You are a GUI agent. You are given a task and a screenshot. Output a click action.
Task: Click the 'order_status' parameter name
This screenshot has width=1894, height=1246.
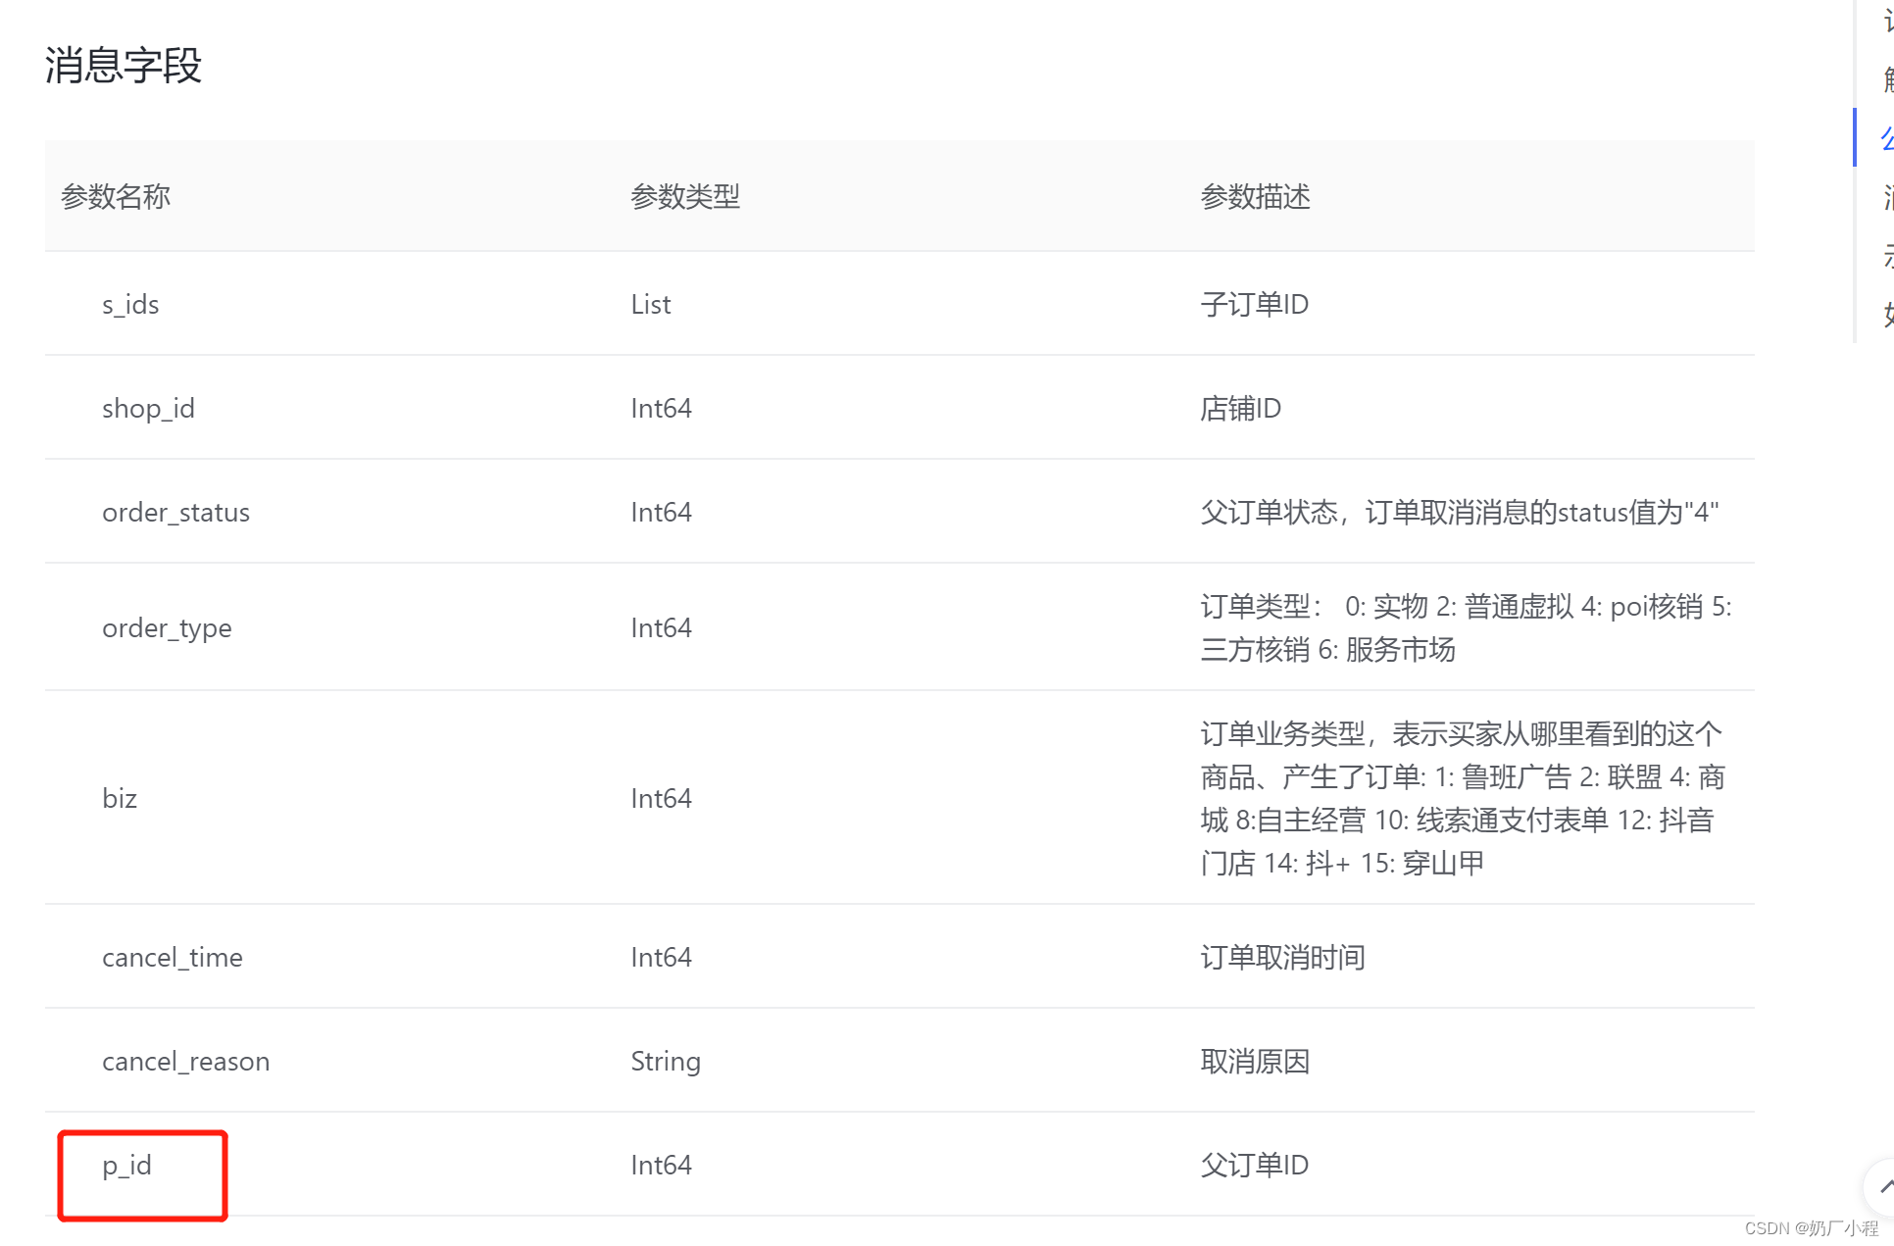175,513
